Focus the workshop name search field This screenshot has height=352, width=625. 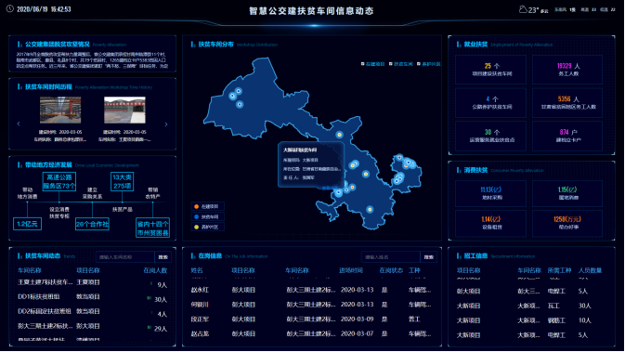tap(124, 257)
